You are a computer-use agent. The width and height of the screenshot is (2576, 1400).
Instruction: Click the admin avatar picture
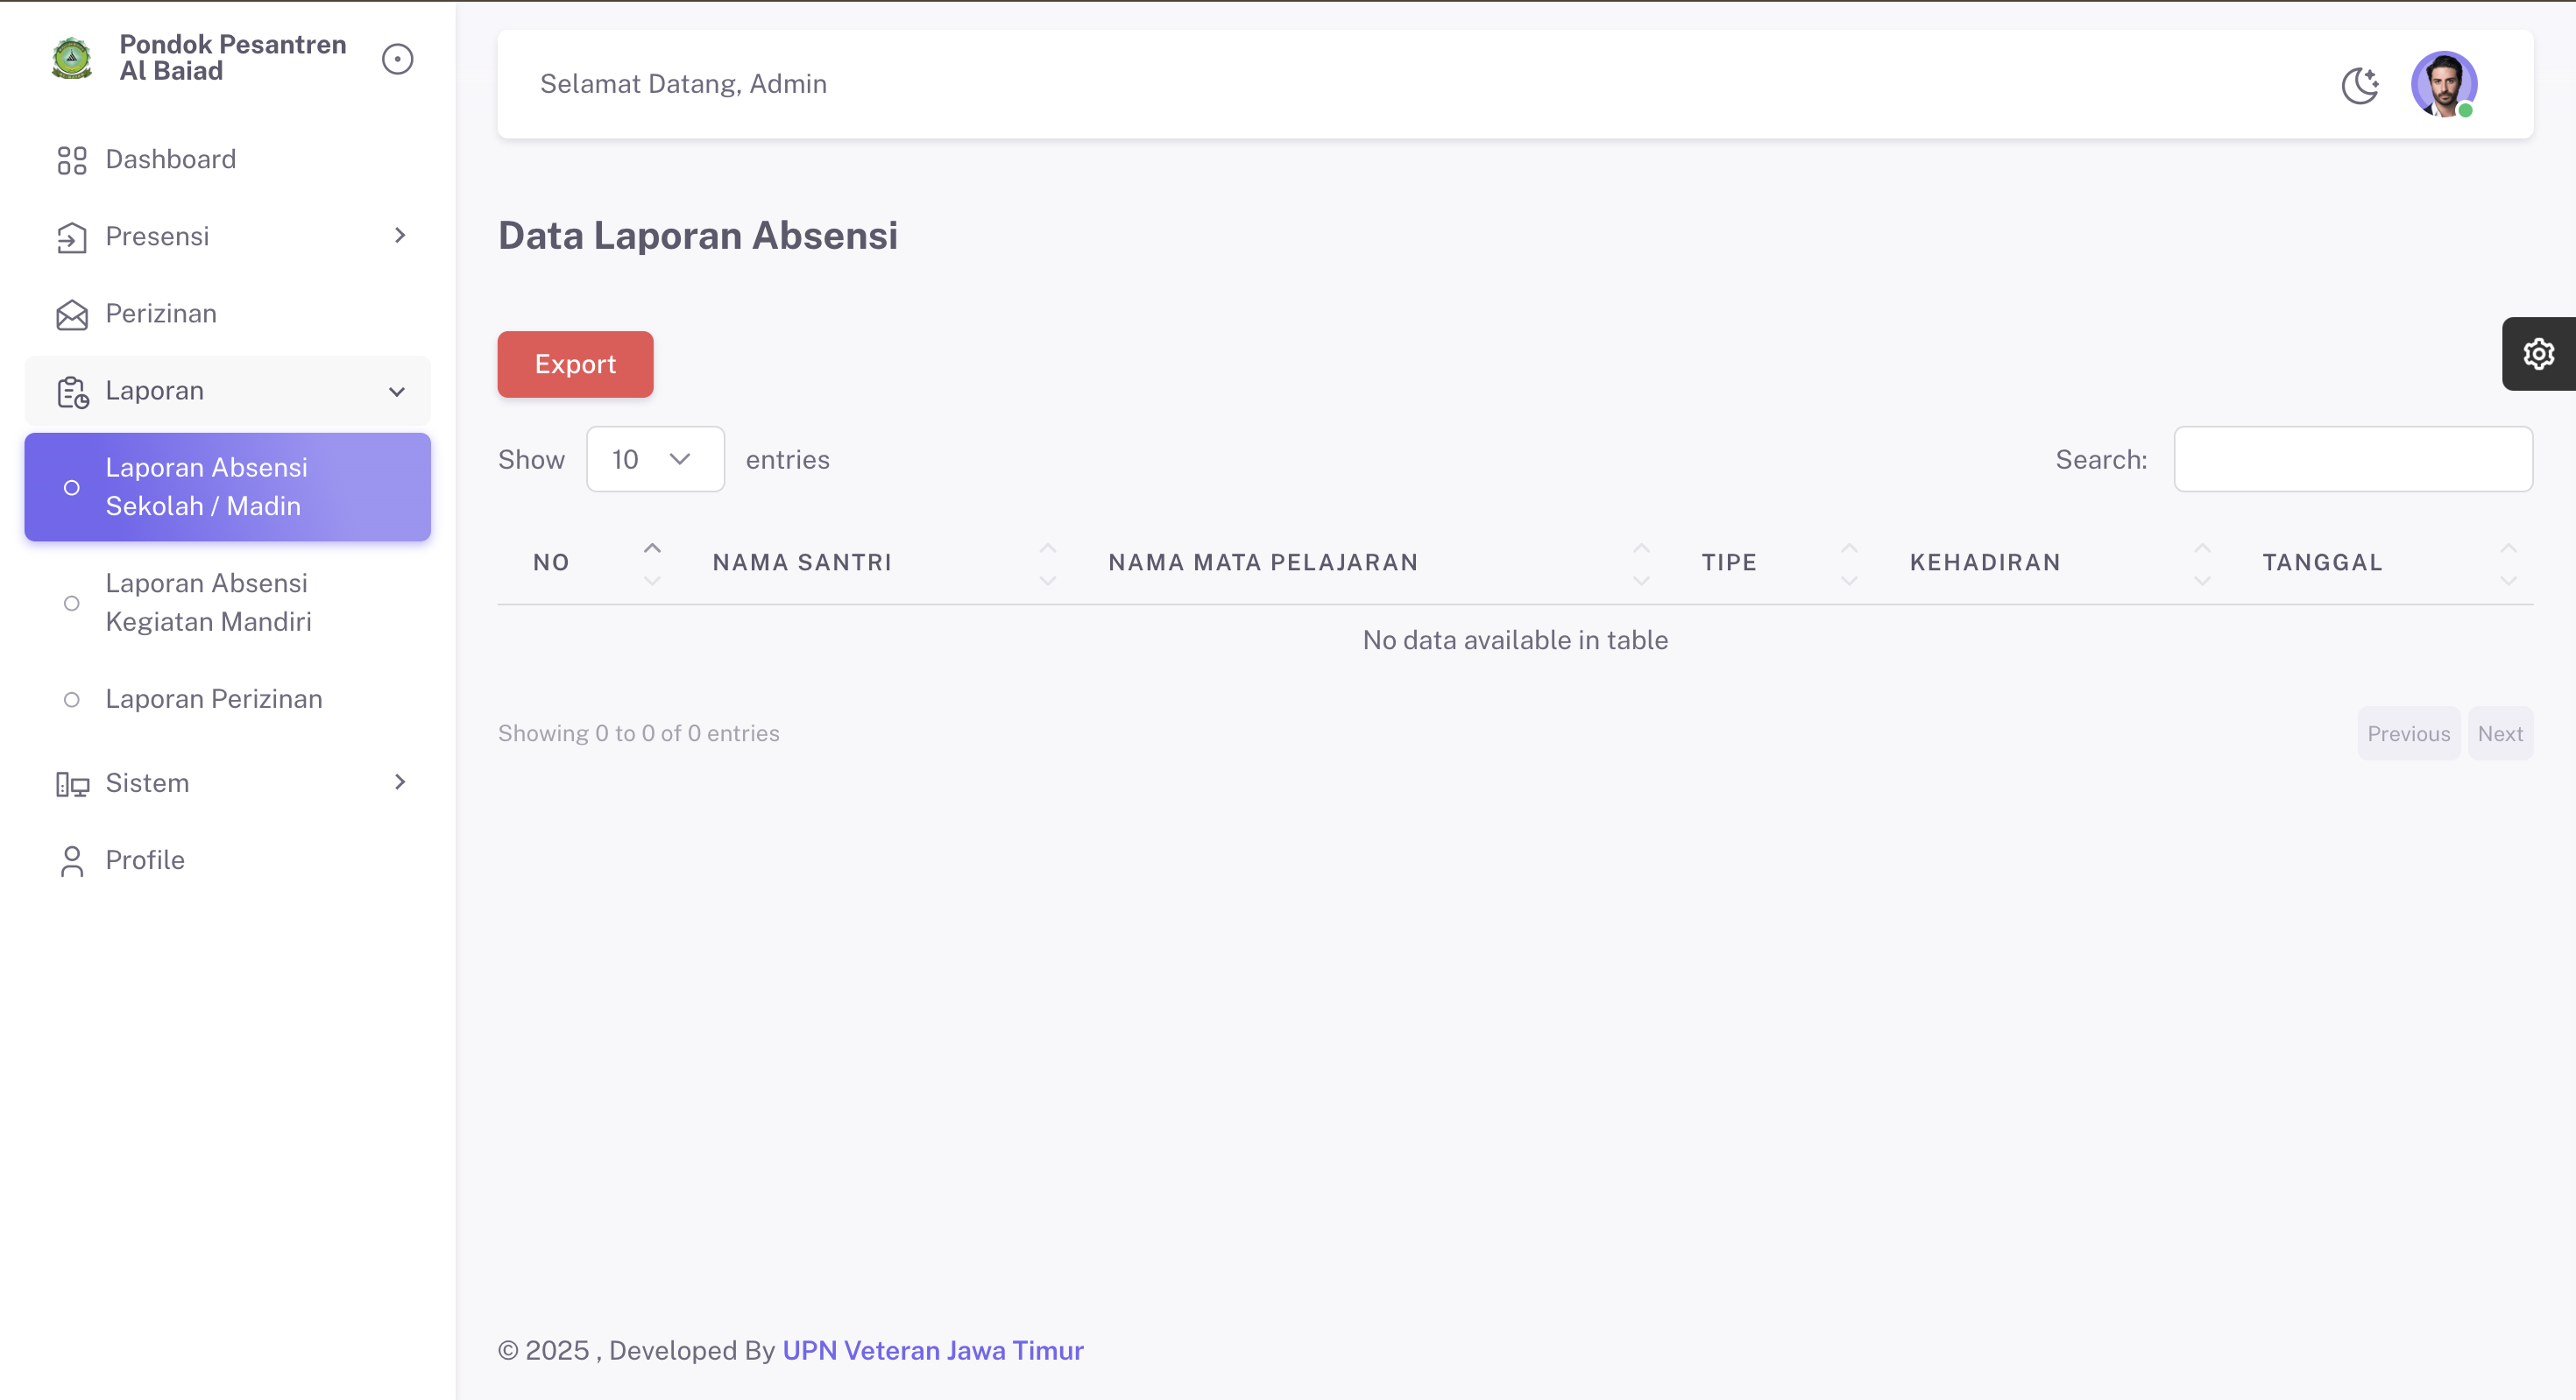point(2443,84)
